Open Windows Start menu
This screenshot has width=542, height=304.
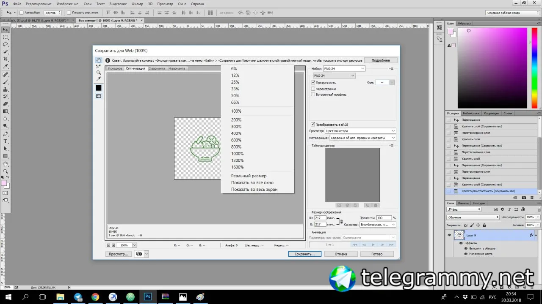tap(8, 297)
